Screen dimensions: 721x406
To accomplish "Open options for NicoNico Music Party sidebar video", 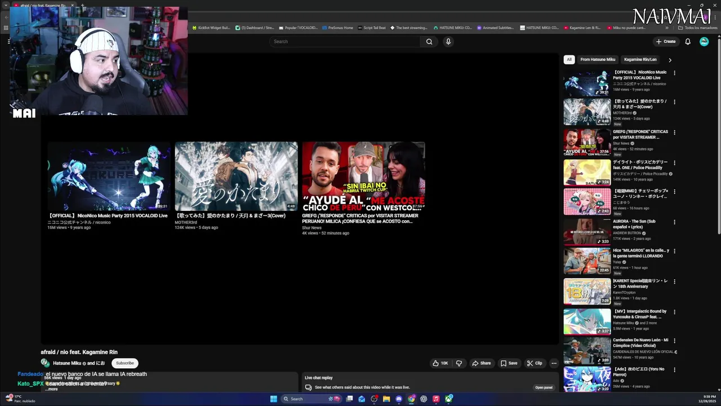I will pos(674,73).
